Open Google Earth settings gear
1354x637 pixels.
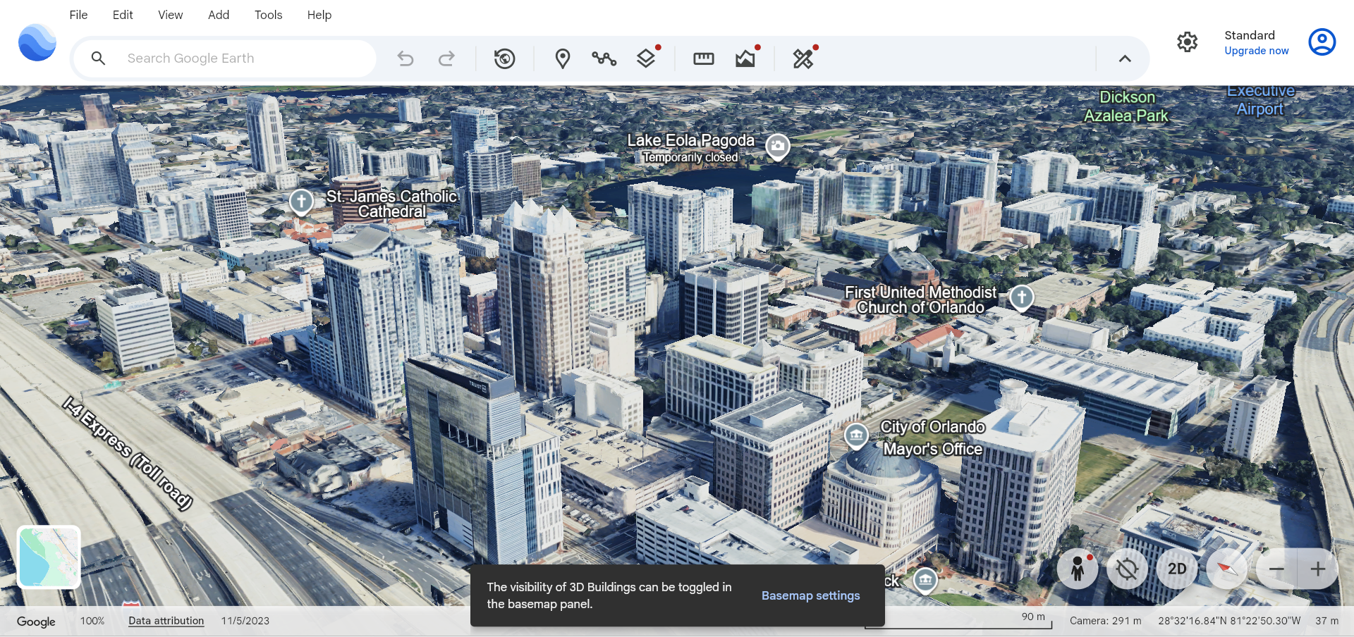[x=1187, y=42]
